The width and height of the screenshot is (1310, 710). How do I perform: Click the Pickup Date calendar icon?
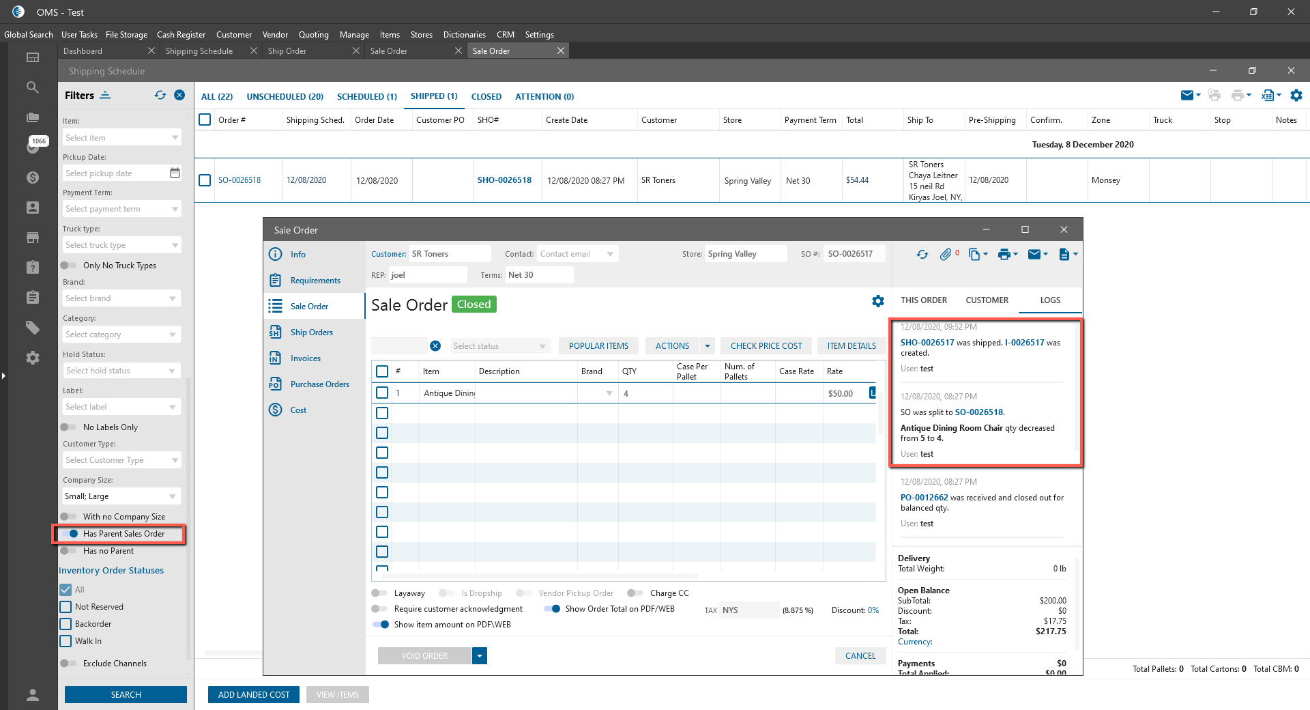pyautogui.click(x=175, y=173)
